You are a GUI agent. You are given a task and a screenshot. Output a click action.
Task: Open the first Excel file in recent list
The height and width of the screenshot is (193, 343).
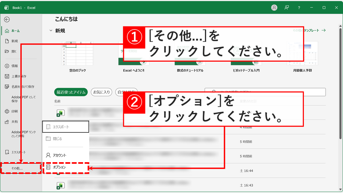click(190, 113)
